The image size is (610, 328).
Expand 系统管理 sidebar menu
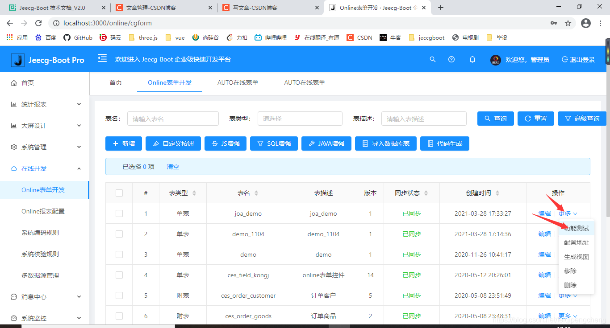[45, 147]
